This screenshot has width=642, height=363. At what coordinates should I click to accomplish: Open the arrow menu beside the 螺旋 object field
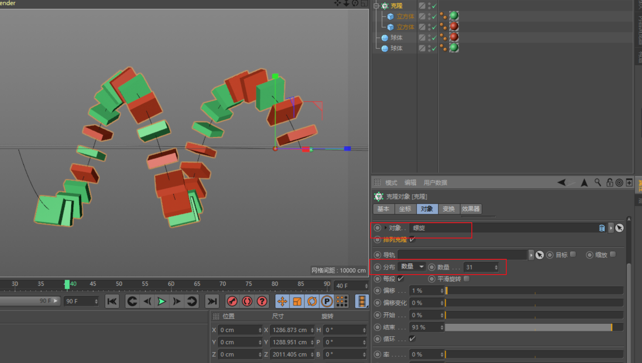pyautogui.click(x=611, y=228)
